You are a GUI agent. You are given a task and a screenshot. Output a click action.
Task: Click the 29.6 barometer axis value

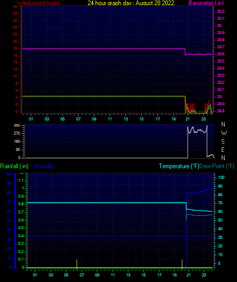221,54
